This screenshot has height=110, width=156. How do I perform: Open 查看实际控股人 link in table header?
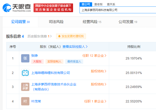(x=75, y=47)
